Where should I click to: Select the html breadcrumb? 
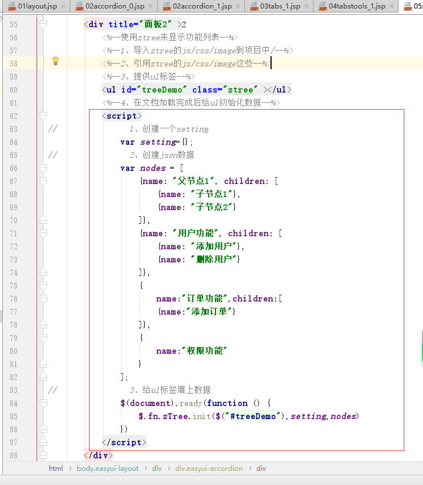click(x=56, y=469)
